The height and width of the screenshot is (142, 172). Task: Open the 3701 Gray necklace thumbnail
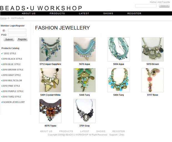coord(85,111)
